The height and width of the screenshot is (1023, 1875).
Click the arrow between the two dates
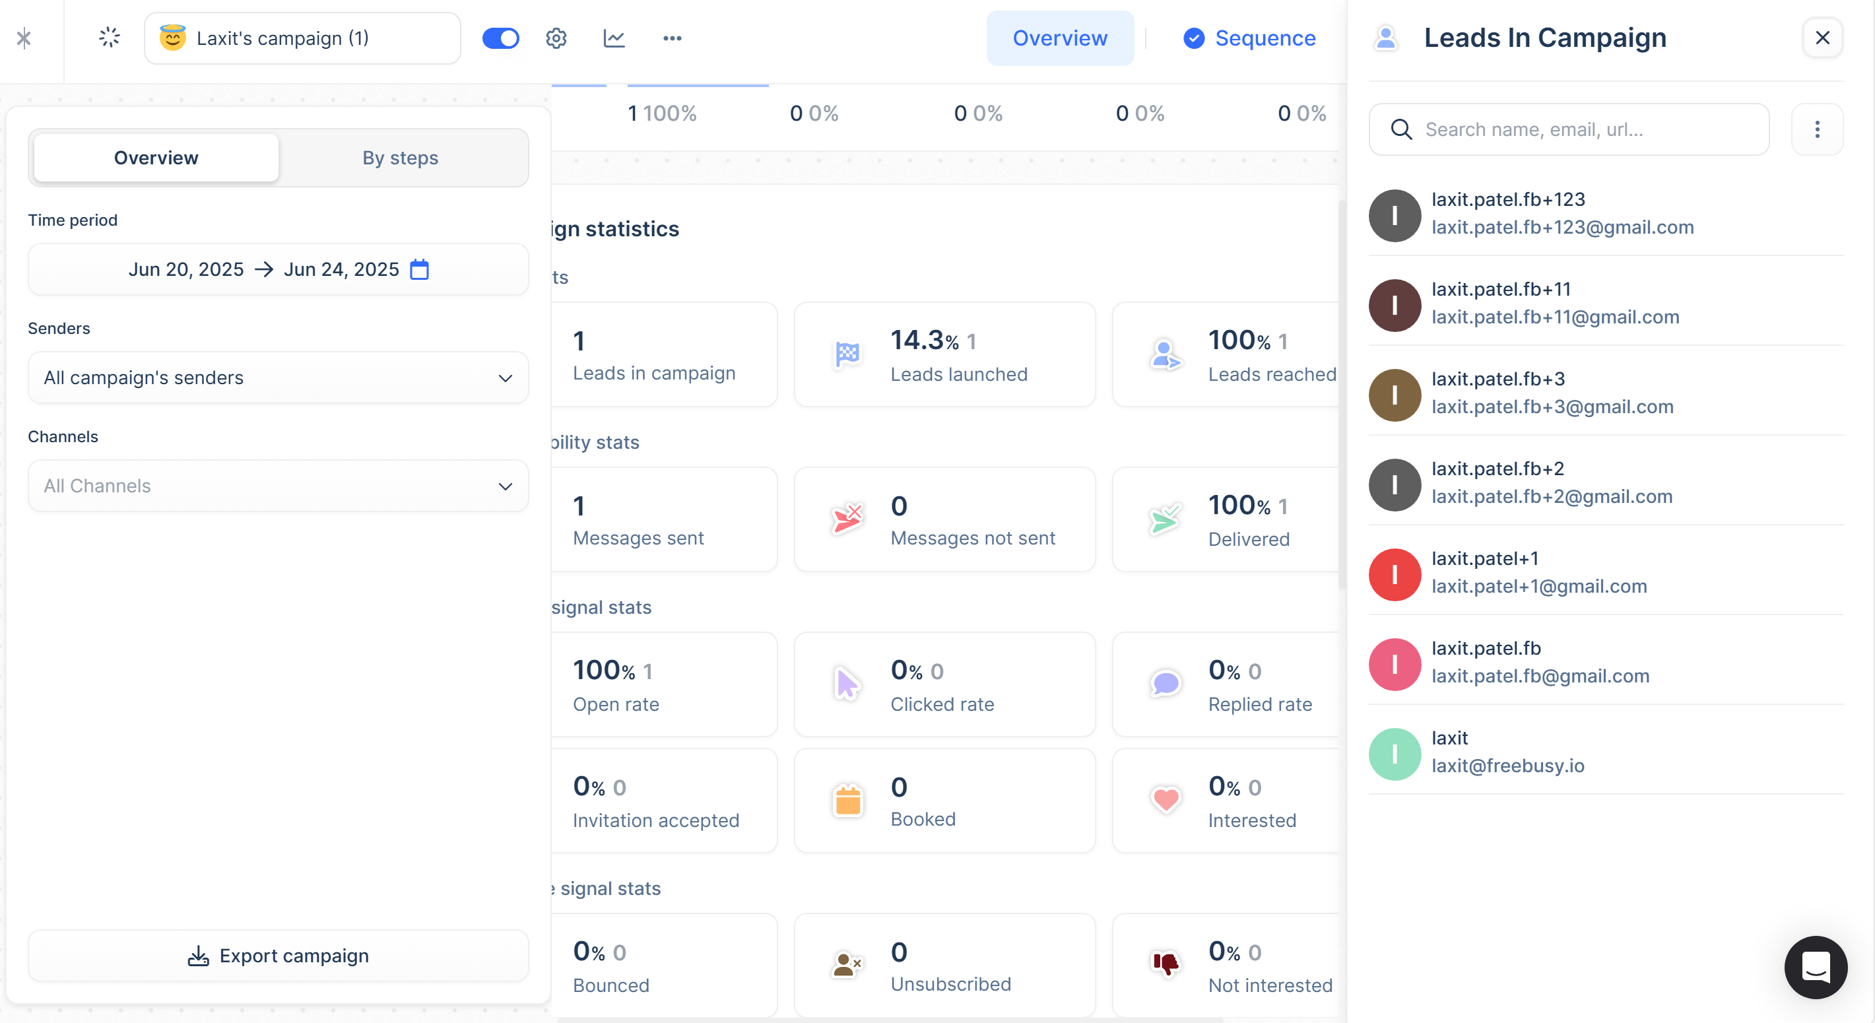[x=263, y=269]
